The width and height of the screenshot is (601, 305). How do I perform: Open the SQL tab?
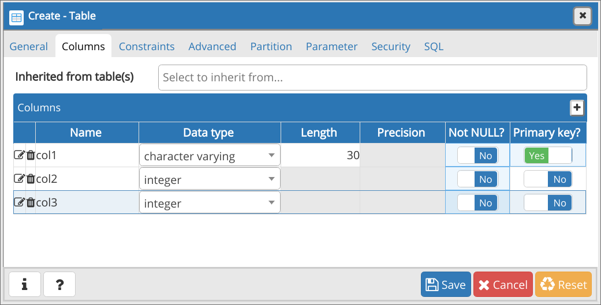[x=434, y=47]
